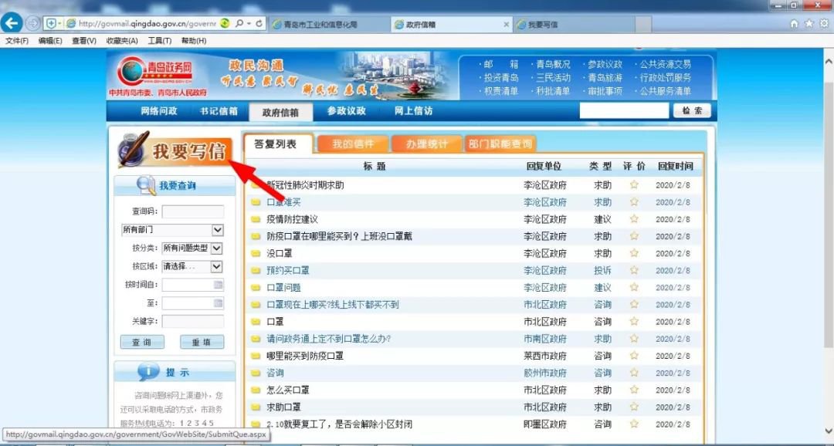Open the '所有问题类型' category dropdown
This screenshot has width=834, height=446.
(x=216, y=248)
